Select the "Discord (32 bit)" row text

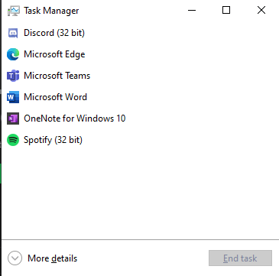pyautogui.click(x=54, y=33)
